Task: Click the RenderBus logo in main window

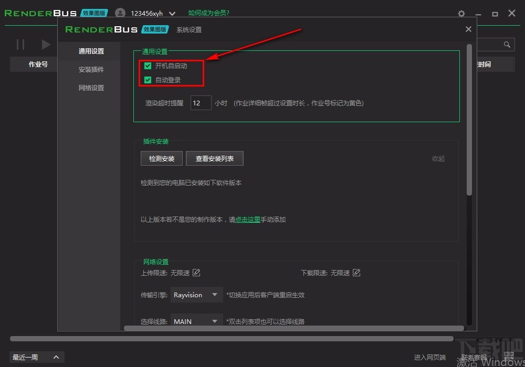Action: coord(40,13)
